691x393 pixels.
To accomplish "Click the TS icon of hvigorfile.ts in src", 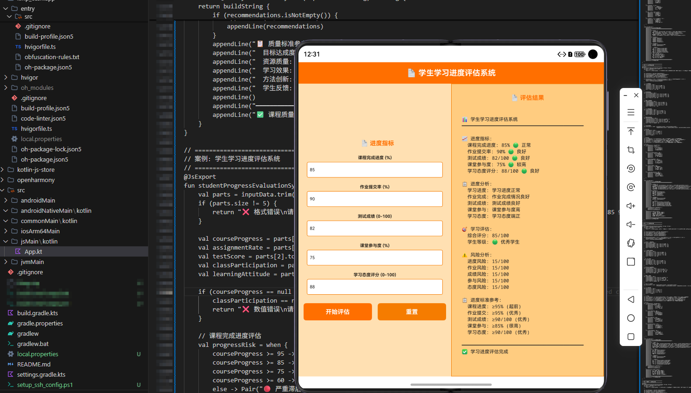I will tap(18, 47).
